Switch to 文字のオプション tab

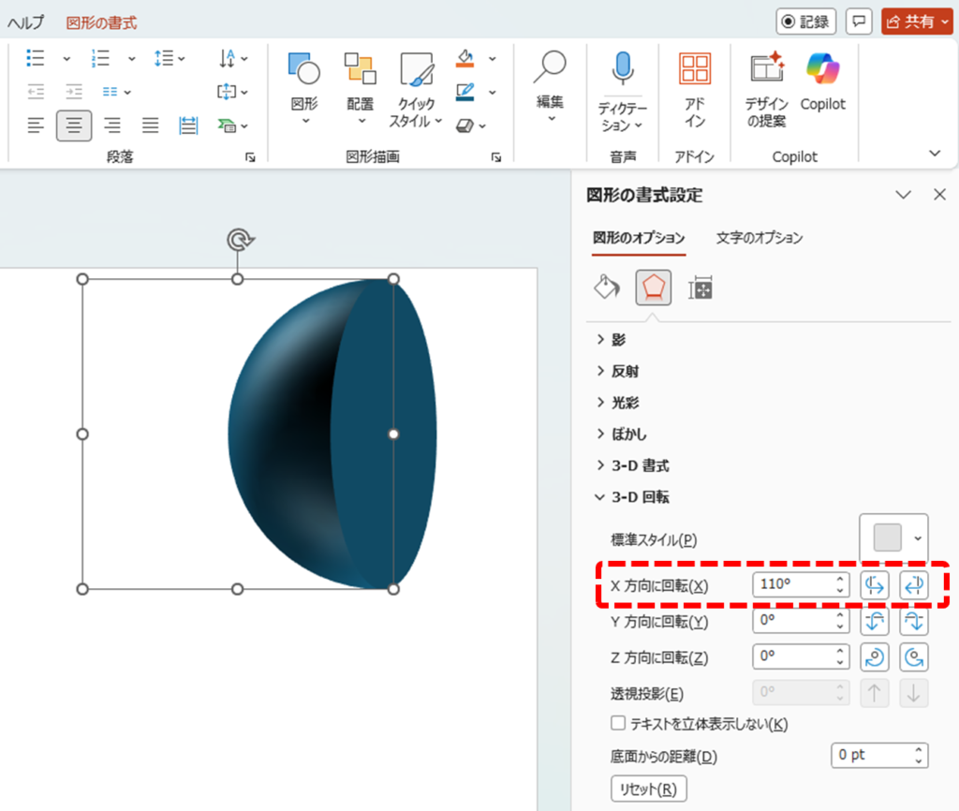pyautogui.click(x=760, y=238)
